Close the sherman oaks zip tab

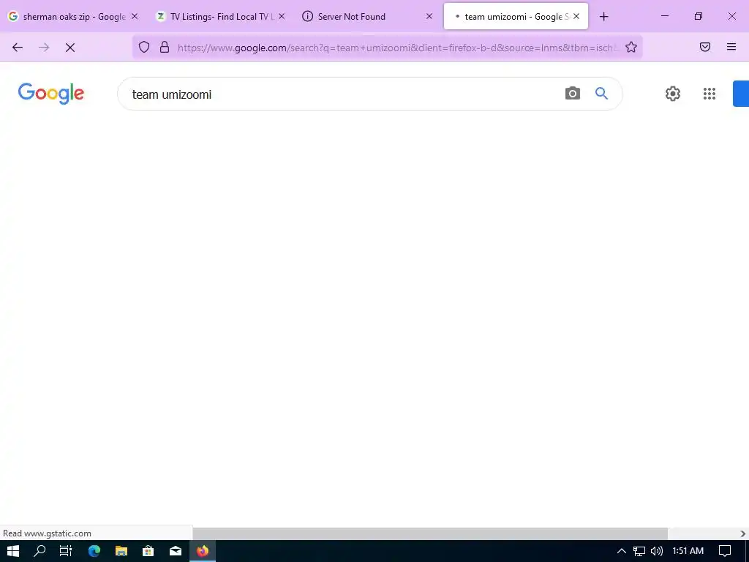pyautogui.click(x=135, y=16)
